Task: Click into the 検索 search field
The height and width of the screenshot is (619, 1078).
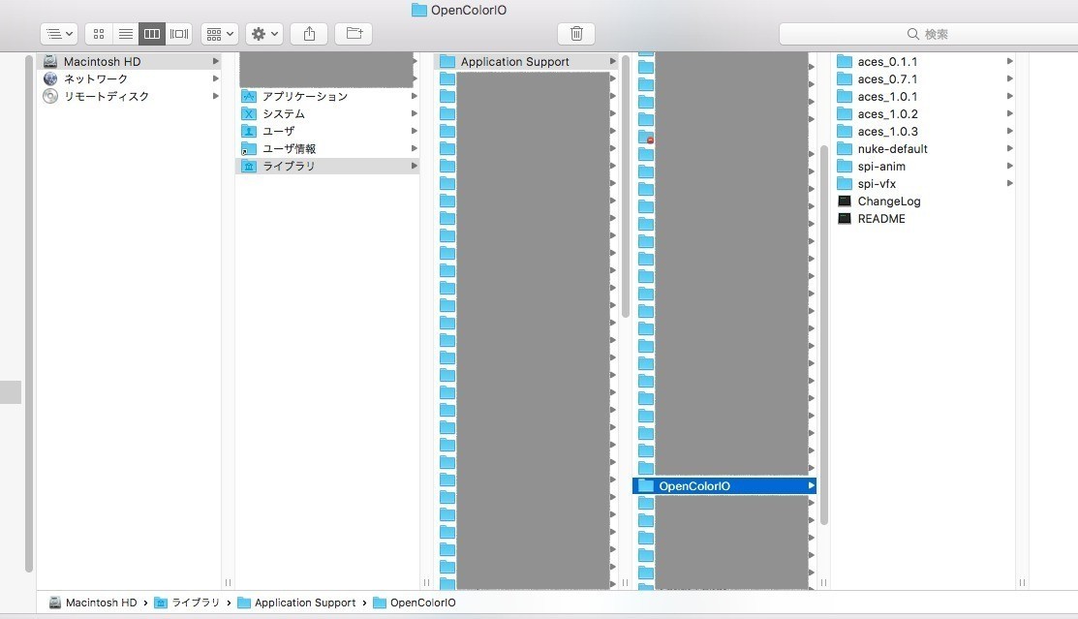Action: coord(928,34)
